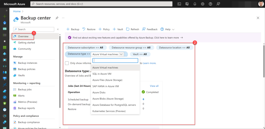Click the Backup toolbar button
Image resolution: width=265 pixels, height=129 pixels.
point(73,29)
